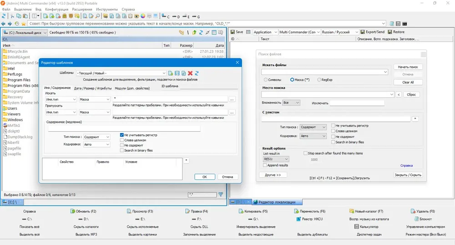The image size is (455, 245).
Task: Click the Начать поиск button
Action: coord(408,67)
